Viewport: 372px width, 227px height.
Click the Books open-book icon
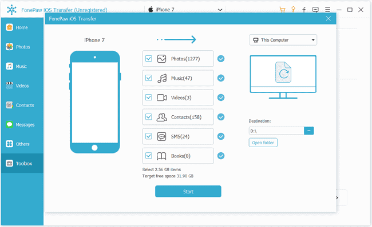tap(161, 156)
